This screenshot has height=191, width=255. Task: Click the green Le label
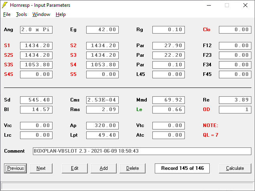(x=139, y=109)
